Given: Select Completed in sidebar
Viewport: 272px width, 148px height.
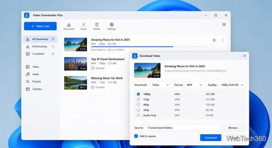Looking at the screenshot, I should (40, 54).
